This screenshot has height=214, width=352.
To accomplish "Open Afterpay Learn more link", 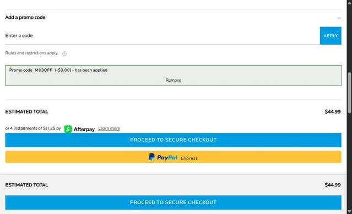I will pos(109,129).
